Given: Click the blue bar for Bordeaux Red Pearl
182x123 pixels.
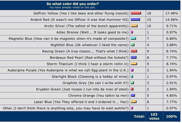Looking at the screenshot, I should point(134,57).
